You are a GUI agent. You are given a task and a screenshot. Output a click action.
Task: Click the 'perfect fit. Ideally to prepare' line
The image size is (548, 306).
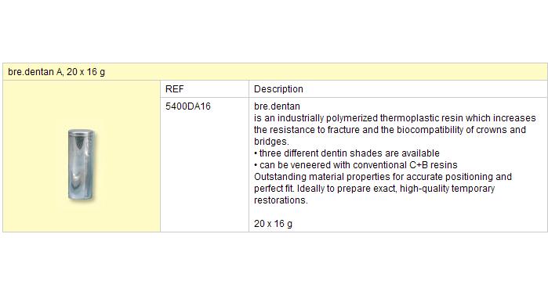point(374,189)
